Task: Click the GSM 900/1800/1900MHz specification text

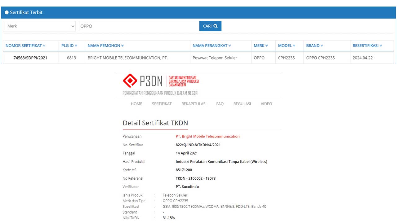Action: tap(214, 206)
